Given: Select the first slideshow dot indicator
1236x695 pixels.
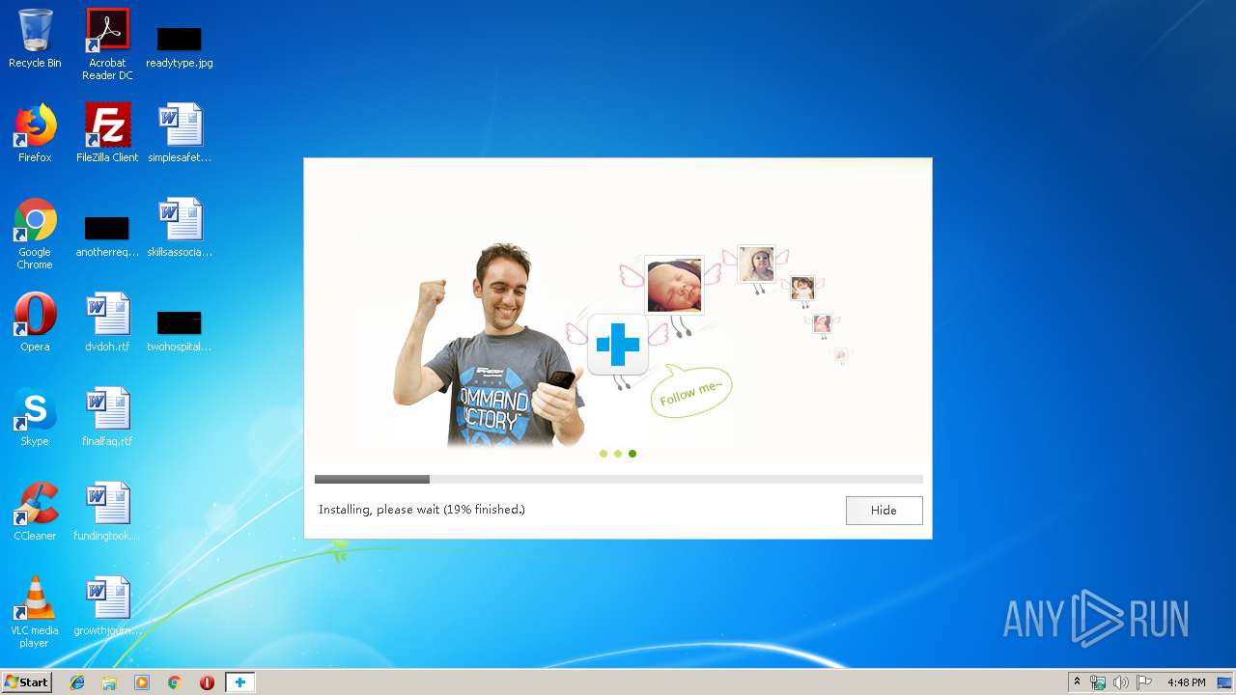Looking at the screenshot, I should click(604, 454).
